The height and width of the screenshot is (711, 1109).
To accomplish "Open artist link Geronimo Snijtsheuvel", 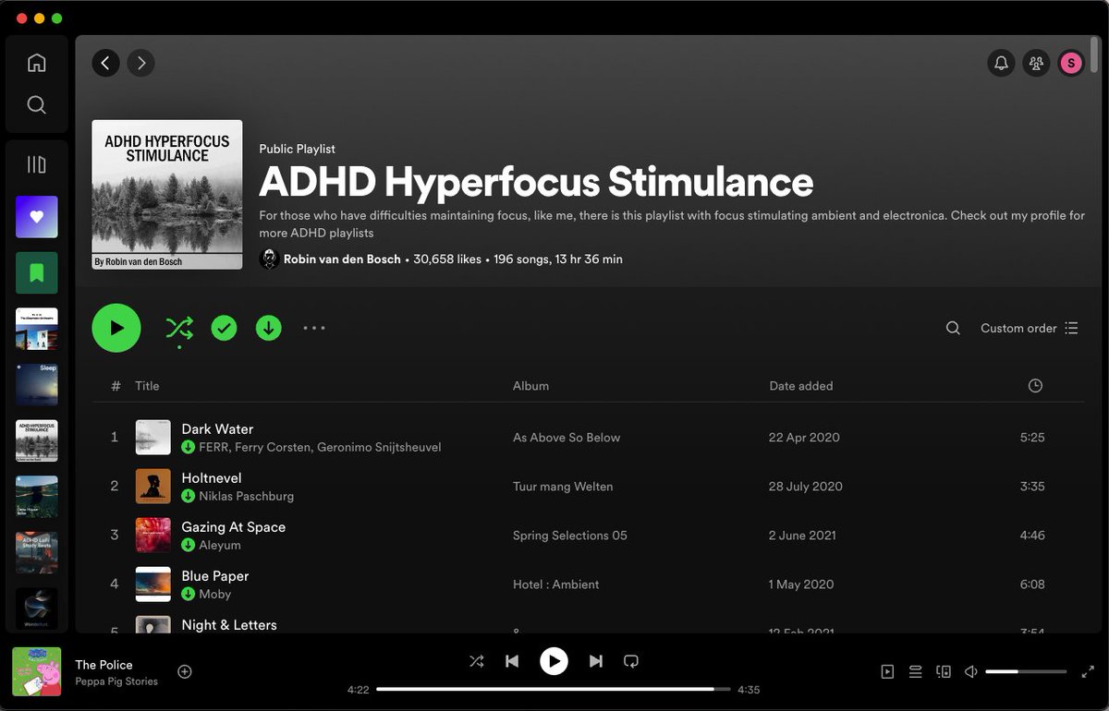I will pos(379,447).
